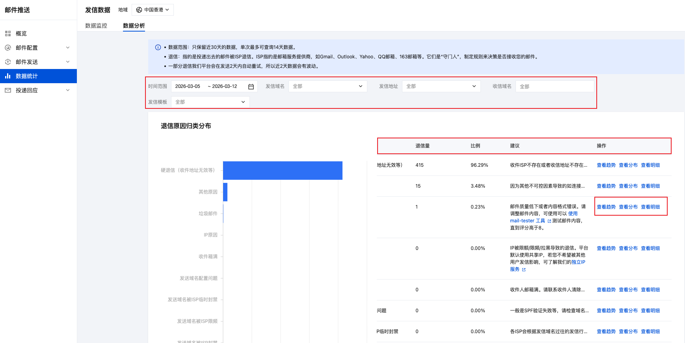Click the data statistics bar chart icon
This screenshot has height=343, width=685.
click(x=8, y=76)
